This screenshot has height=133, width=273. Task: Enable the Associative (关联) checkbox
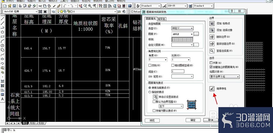[x=211, y=63]
